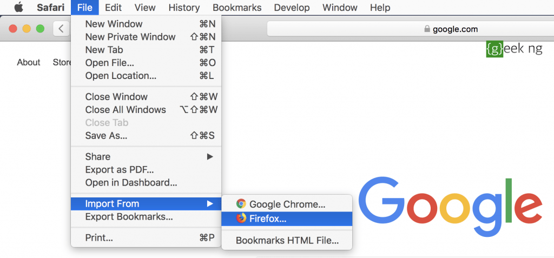
Task: Open the Safari menu
Action: pos(50,8)
